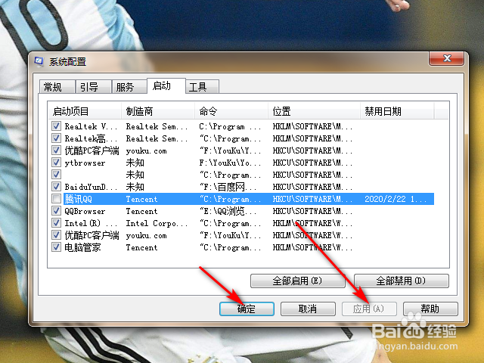
Task: Switch to the 服务 tab
Action: [x=129, y=87]
